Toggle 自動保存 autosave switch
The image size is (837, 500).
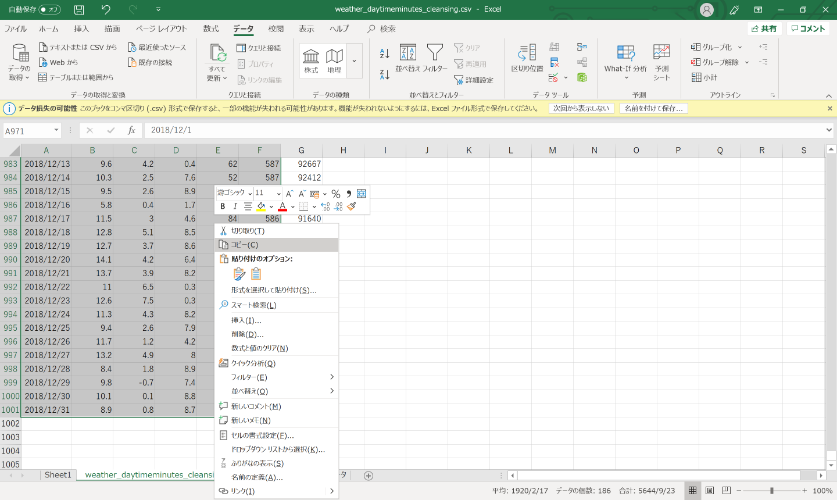coord(49,9)
